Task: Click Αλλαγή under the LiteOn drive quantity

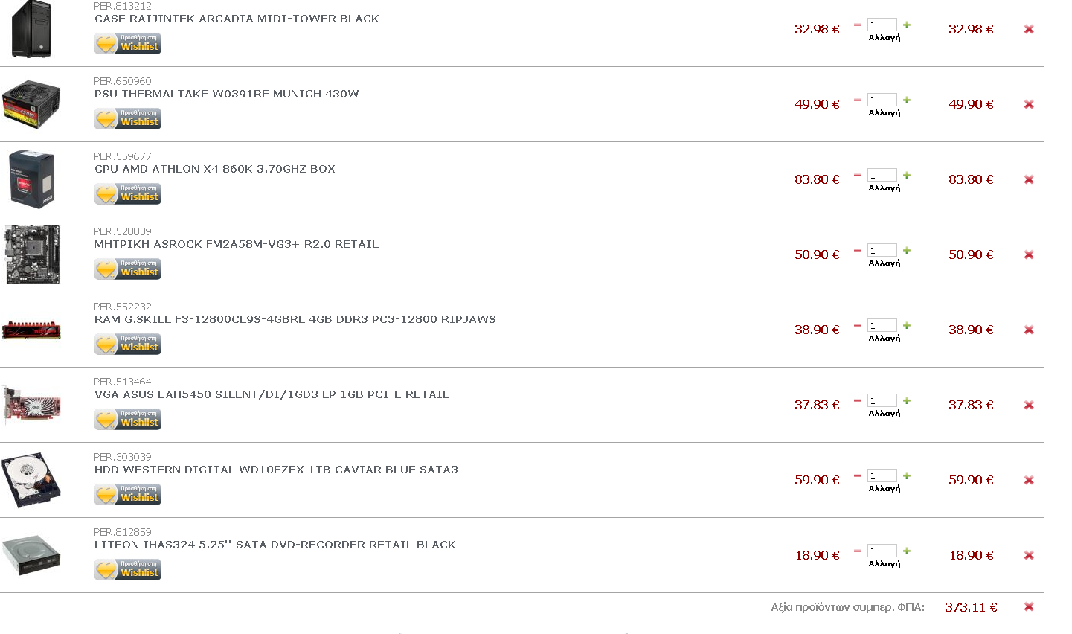Action: coord(884,564)
